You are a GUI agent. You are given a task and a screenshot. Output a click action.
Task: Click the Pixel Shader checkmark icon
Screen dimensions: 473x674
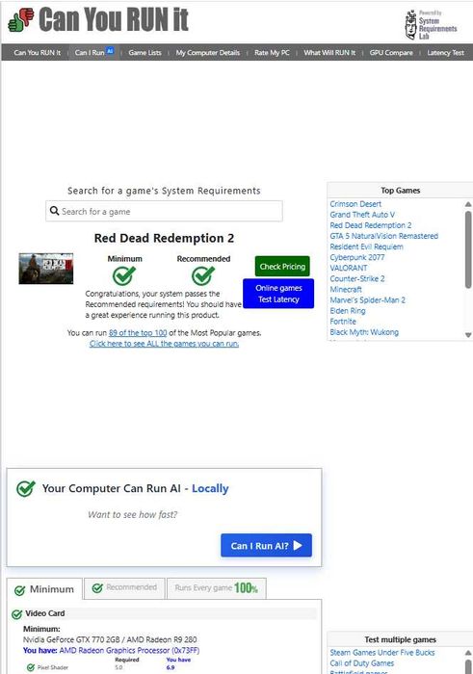click(31, 667)
